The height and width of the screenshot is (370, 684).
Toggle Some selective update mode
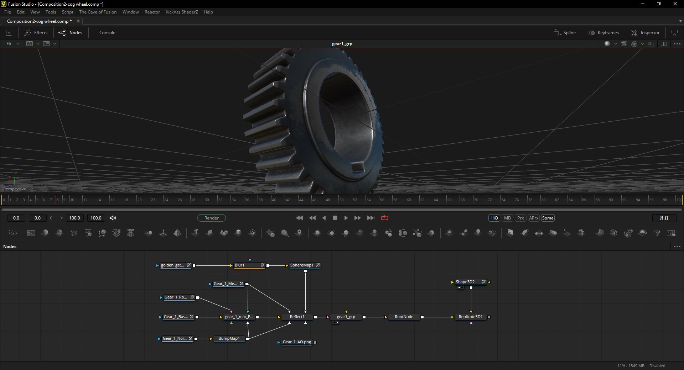548,218
